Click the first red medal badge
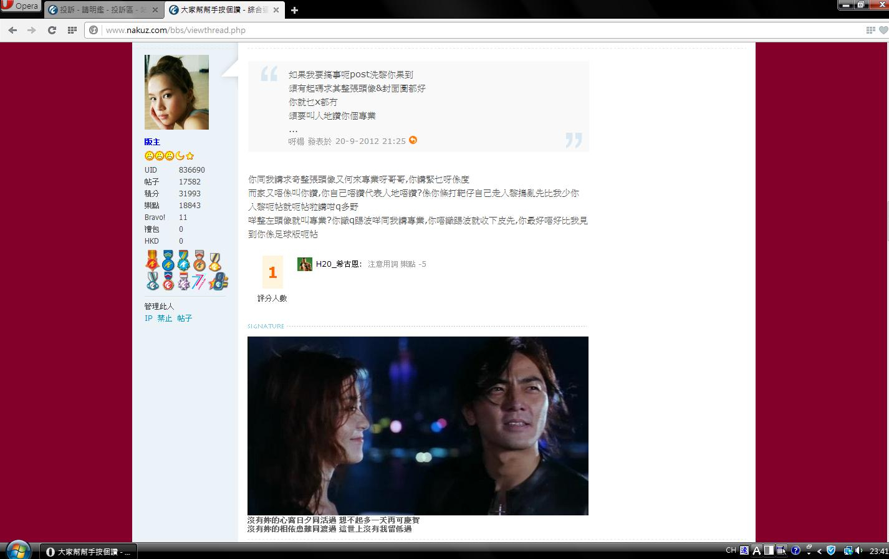The height and width of the screenshot is (559, 889). click(152, 260)
